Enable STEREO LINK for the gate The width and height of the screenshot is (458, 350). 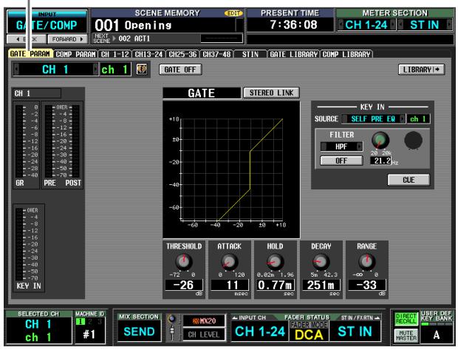[x=271, y=92]
